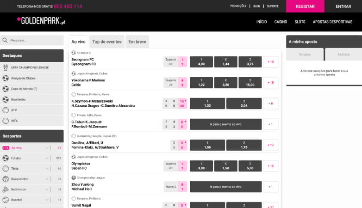This screenshot has width=362, height=208.
Task: Expand the Futebol category chevron
Action: point(47,158)
